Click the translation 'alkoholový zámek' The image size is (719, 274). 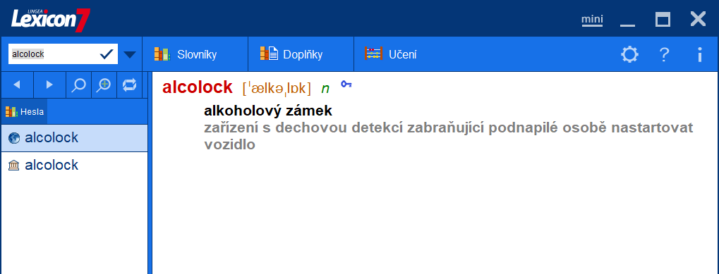[268, 111]
